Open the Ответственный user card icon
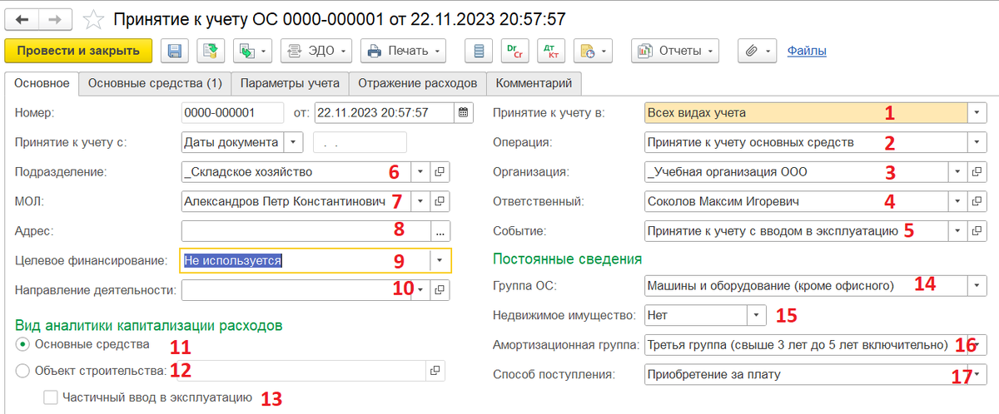Image resolution: width=999 pixels, height=414 pixels. pos(977,201)
